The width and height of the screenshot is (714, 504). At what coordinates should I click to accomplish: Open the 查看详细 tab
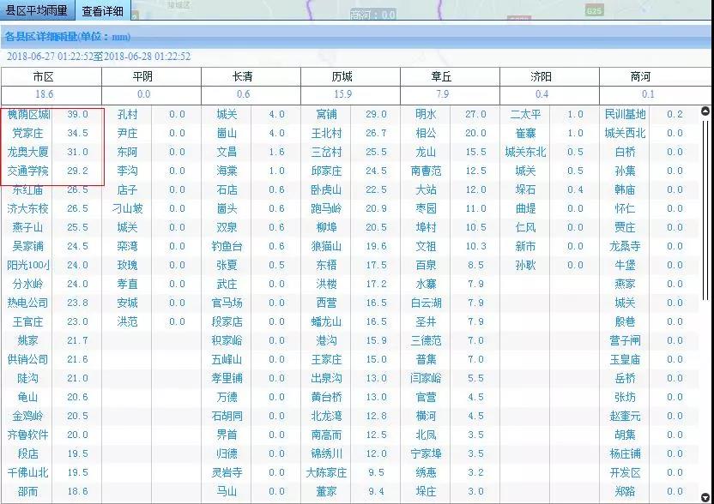pyautogui.click(x=102, y=10)
